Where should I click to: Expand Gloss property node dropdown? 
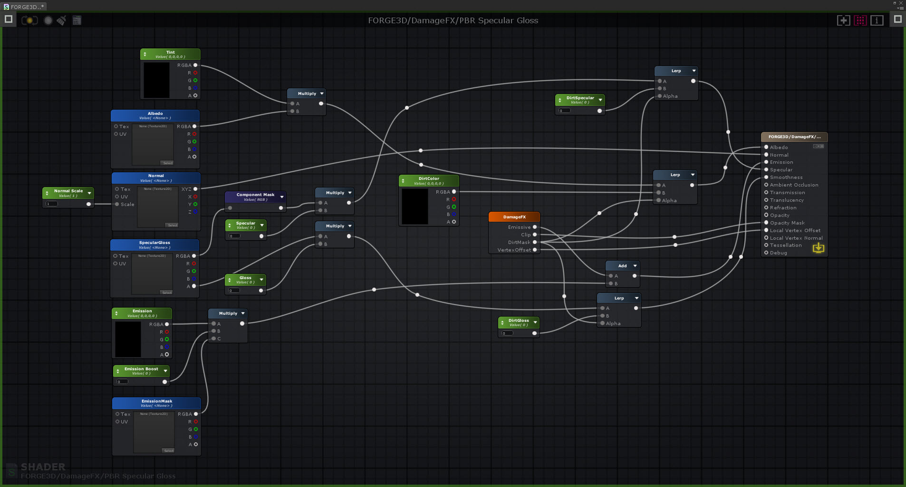tap(261, 280)
